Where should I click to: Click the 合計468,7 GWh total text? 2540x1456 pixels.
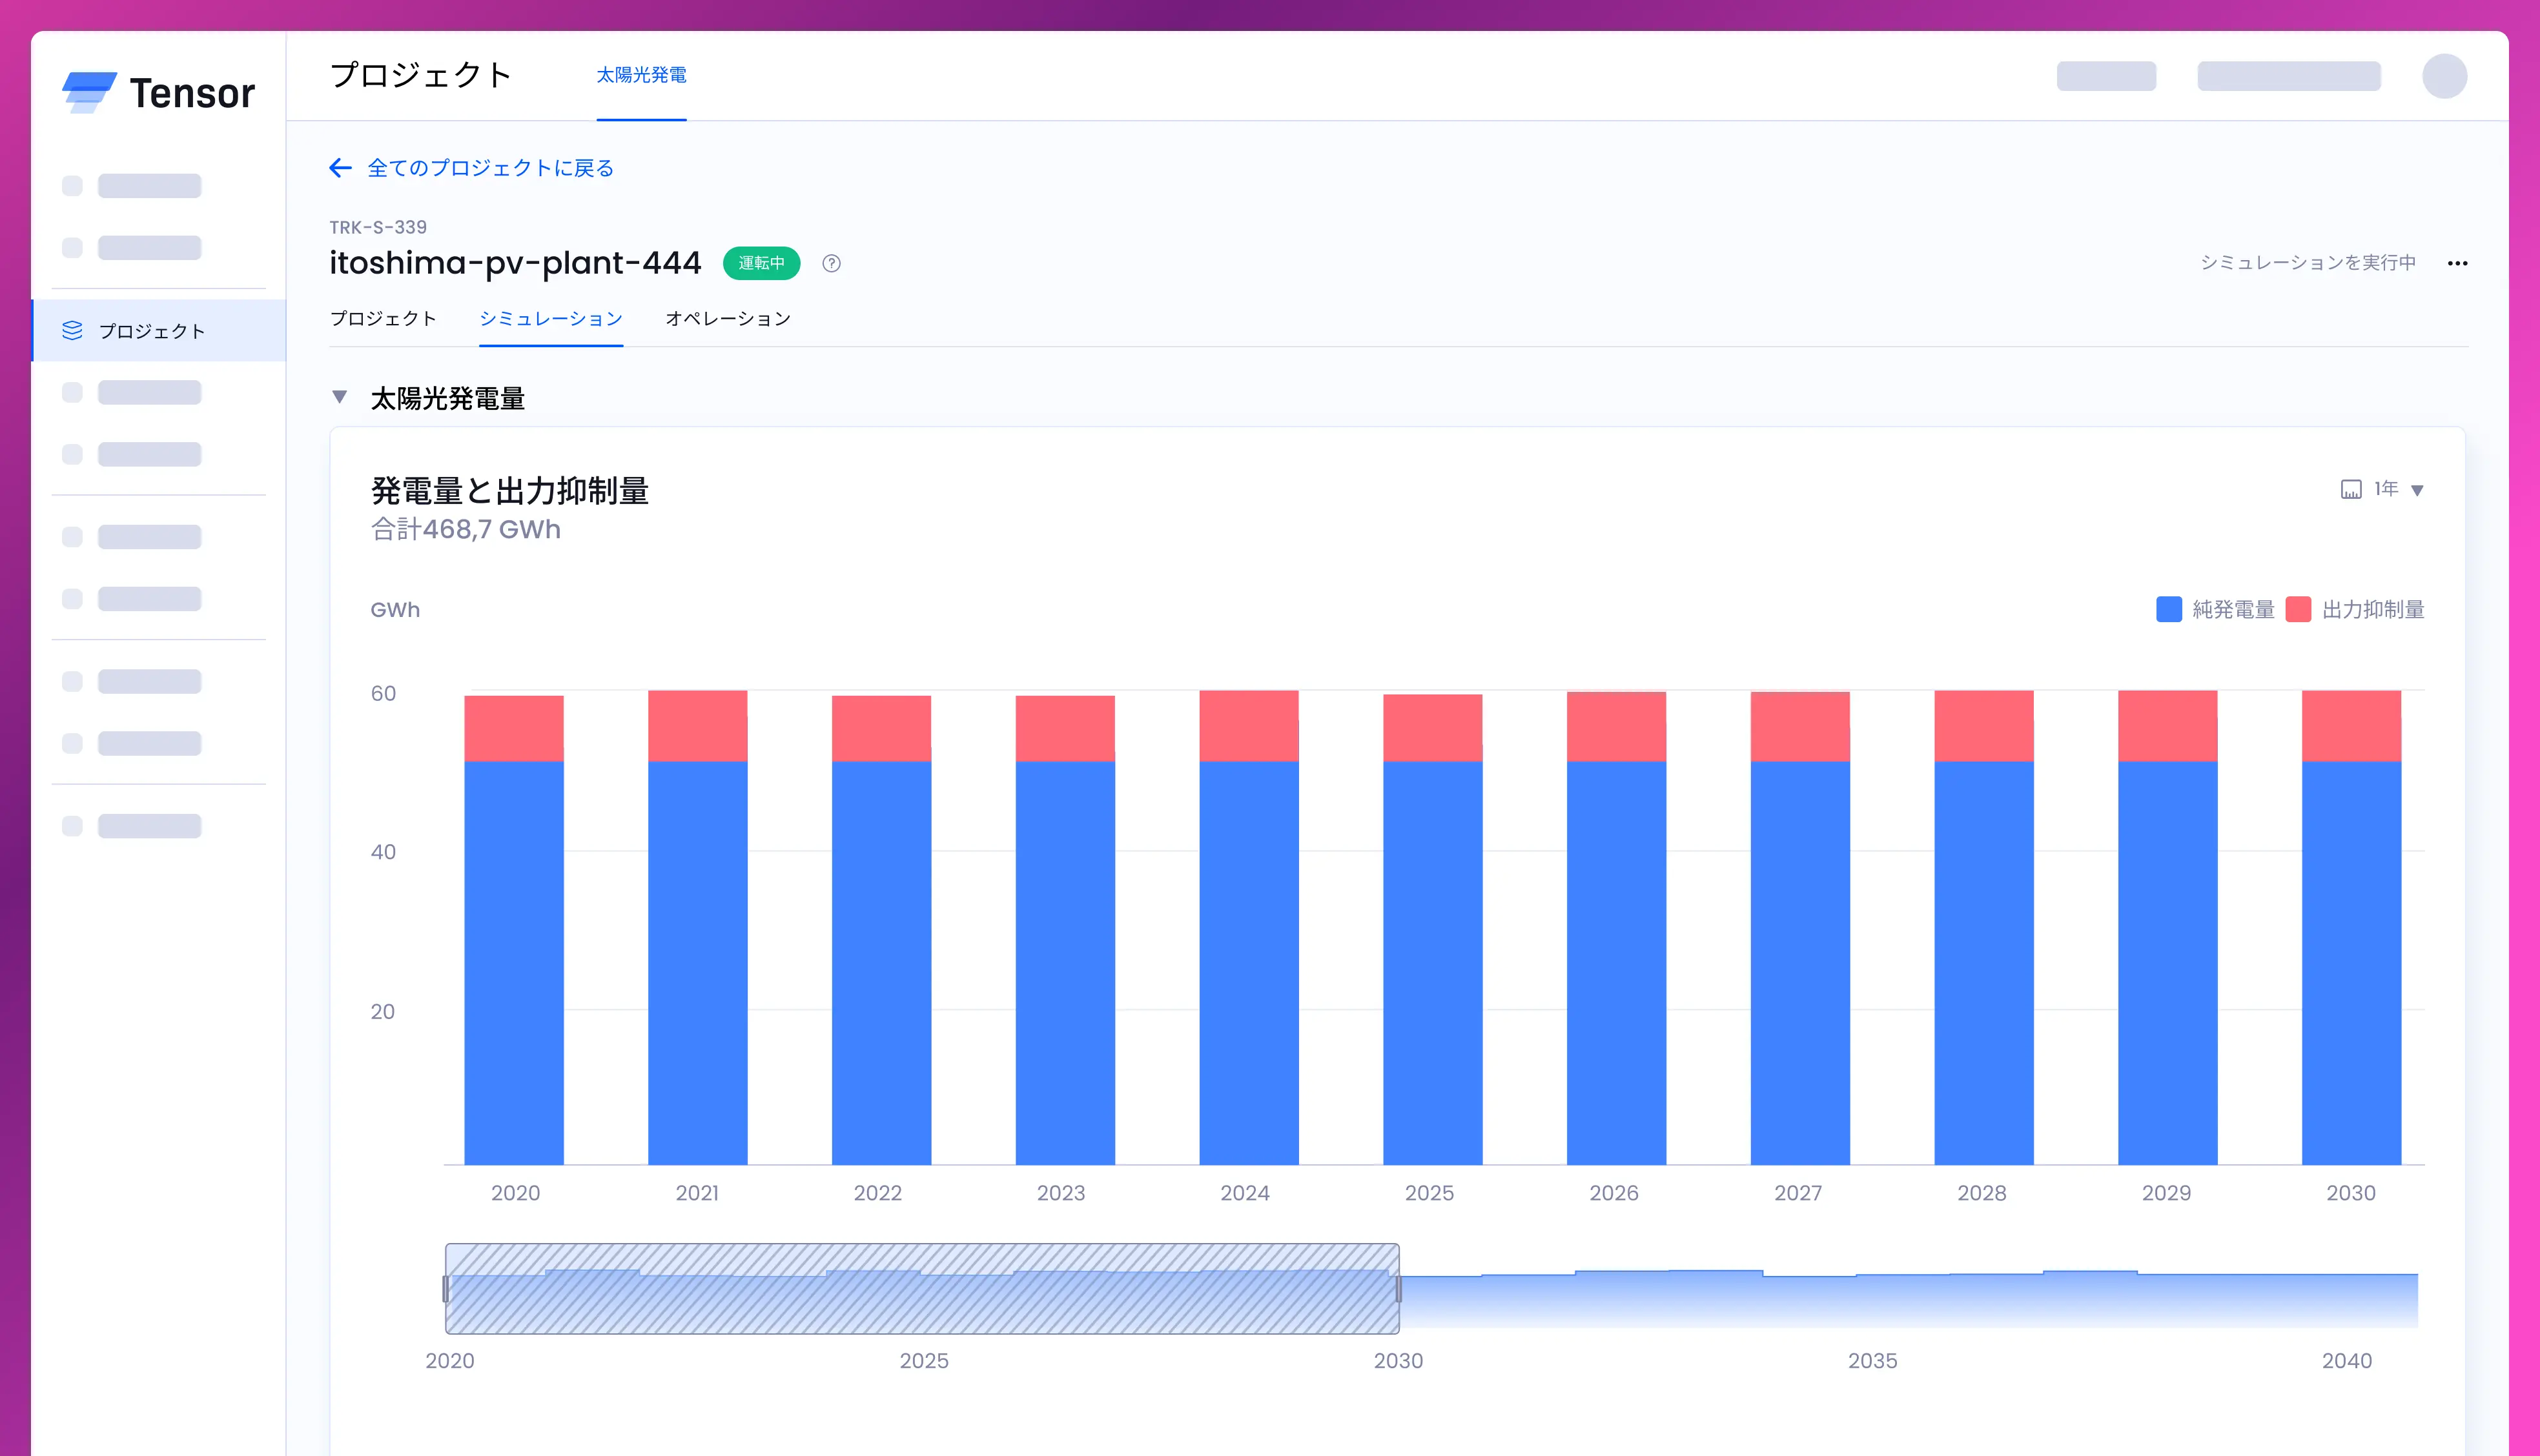(x=466, y=529)
